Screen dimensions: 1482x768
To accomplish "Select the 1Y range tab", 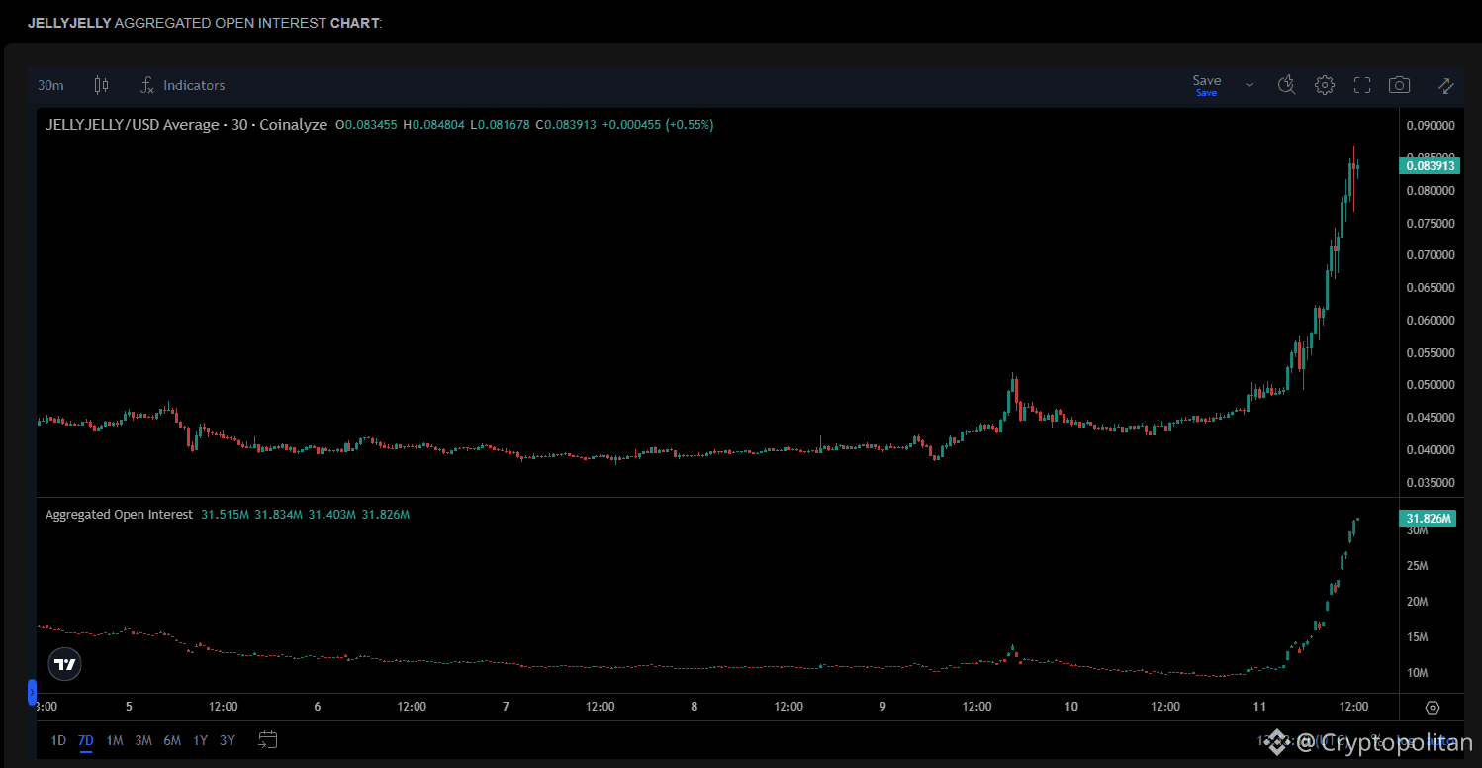I will point(200,739).
